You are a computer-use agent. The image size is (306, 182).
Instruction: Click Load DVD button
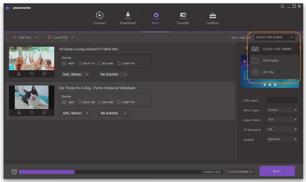click(58, 37)
